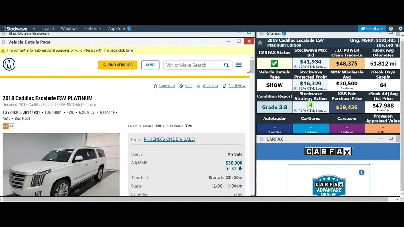404x227 pixels.
Task: Open the Platforms menu
Action: click(x=93, y=28)
